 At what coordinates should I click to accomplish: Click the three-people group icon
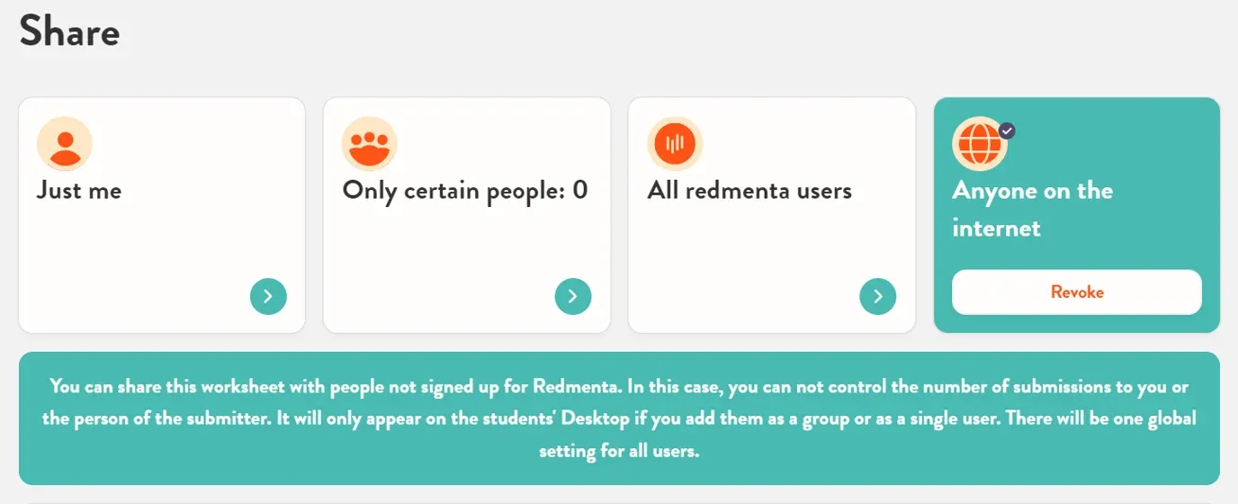pyautogui.click(x=370, y=144)
